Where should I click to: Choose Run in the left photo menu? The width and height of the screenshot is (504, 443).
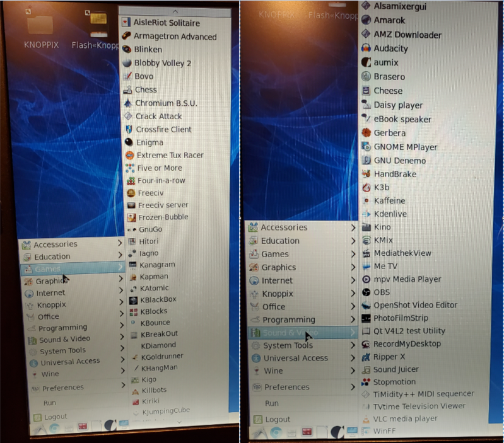coord(49,403)
